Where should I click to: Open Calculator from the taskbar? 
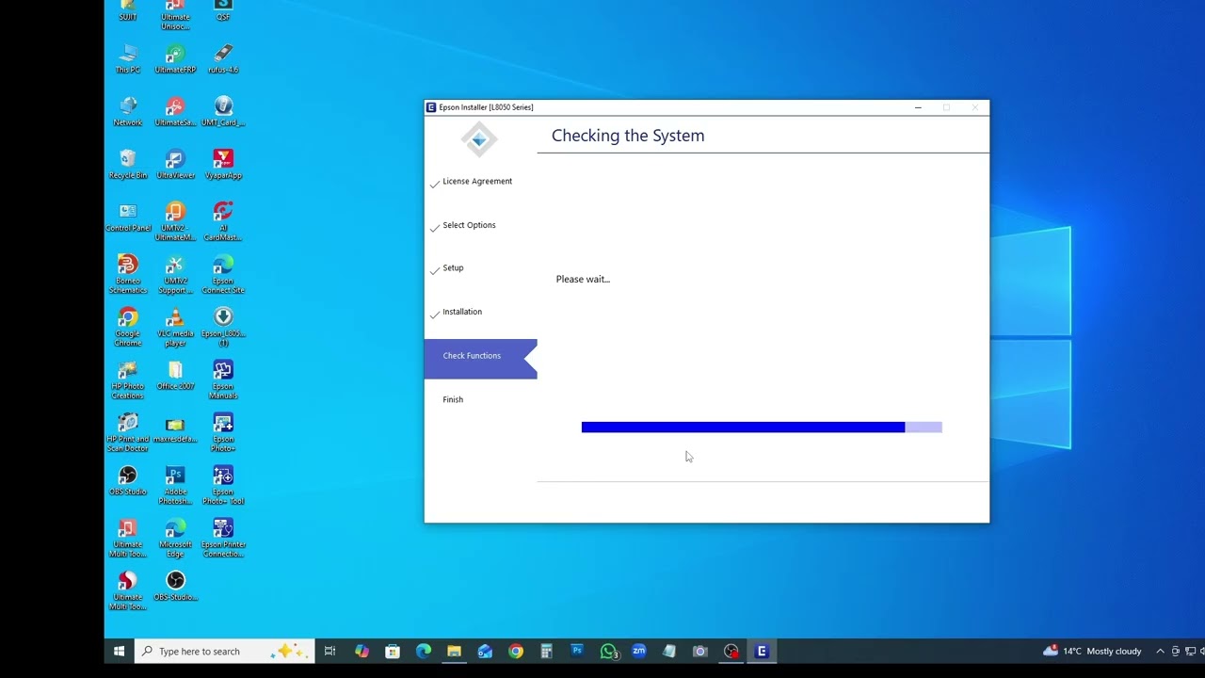(546, 651)
